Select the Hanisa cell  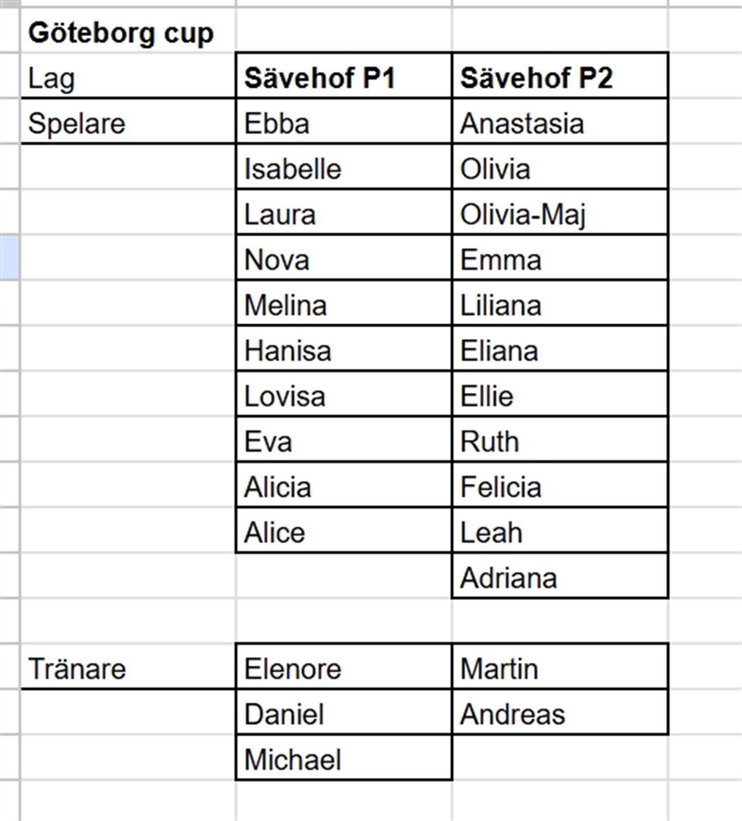[x=344, y=349]
